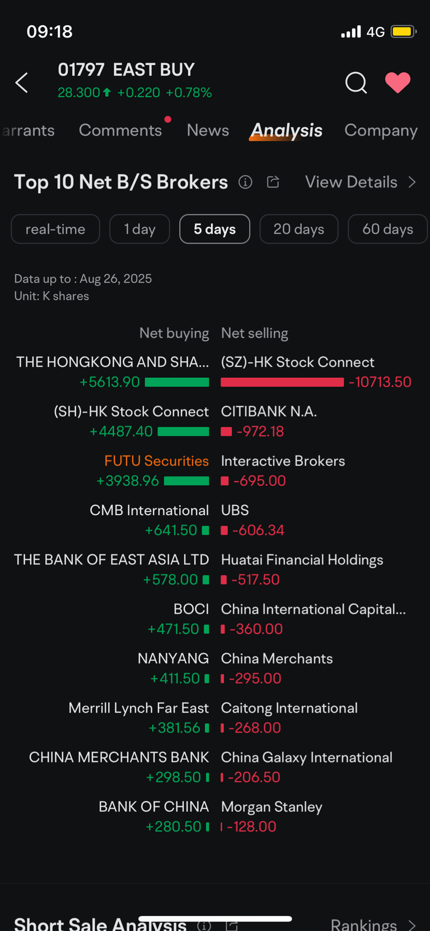Select the 1 day period filter
This screenshot has width=430, height=931.
coord(139,229)
